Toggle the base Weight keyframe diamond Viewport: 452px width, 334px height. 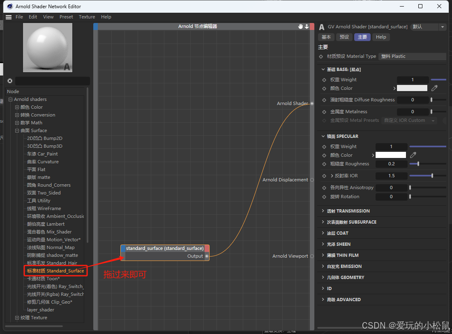click(x=324, y=80)
